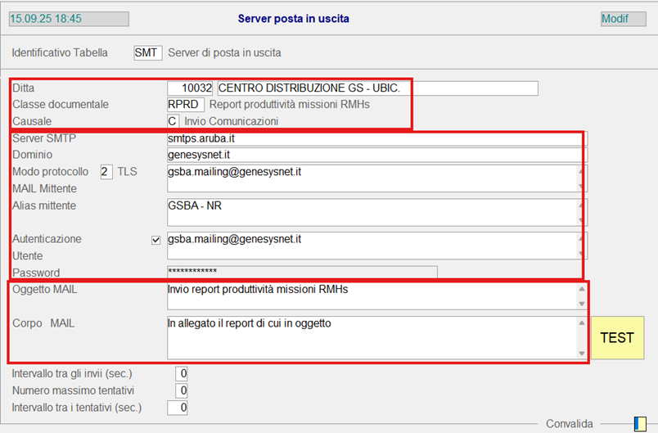The height and width of the screenshot is (433, 658).
Task: Toggle the Autenticazione checkbox
Action: (156, 240)
